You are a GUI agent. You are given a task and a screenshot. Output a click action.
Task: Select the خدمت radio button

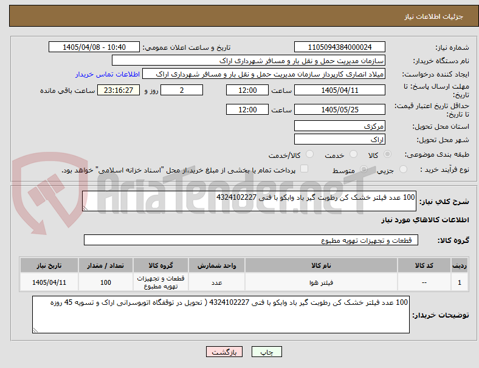point(353,154)
